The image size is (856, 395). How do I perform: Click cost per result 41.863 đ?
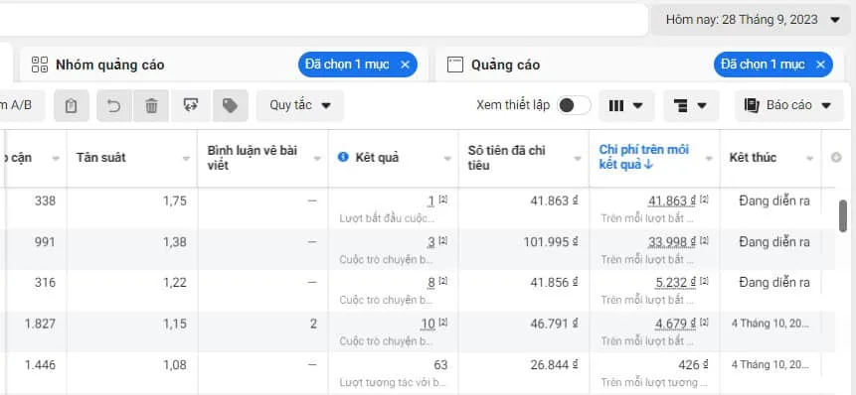[672, 201]
